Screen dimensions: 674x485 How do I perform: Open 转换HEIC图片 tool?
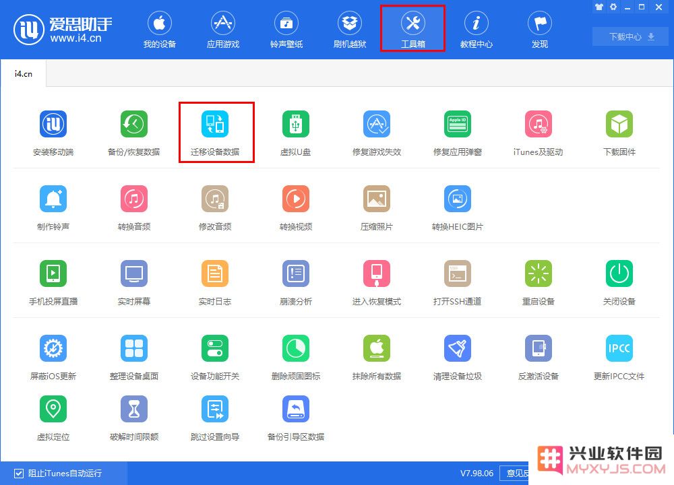tap(458, 207)
